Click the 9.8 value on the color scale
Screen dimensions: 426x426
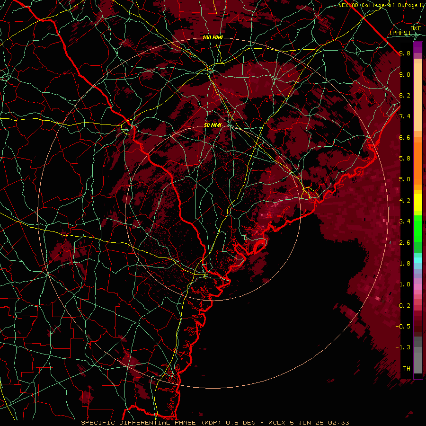click(405, 53)
